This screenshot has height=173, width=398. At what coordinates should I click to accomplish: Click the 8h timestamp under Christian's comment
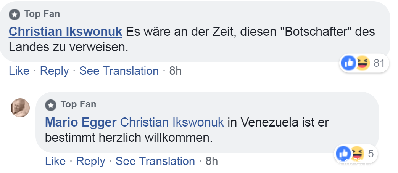coord(175,71)
